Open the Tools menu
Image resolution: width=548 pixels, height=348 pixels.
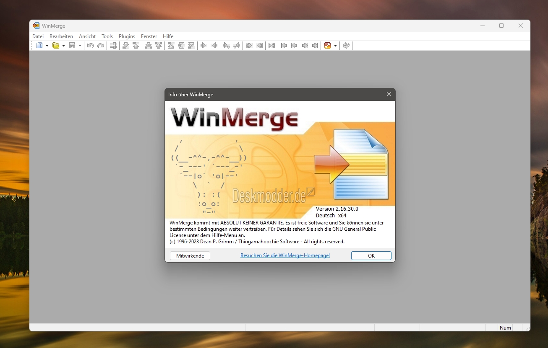(107, 36)
